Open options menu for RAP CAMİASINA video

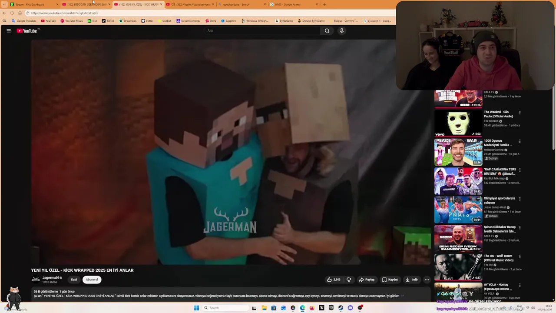(x=520, y=170)
